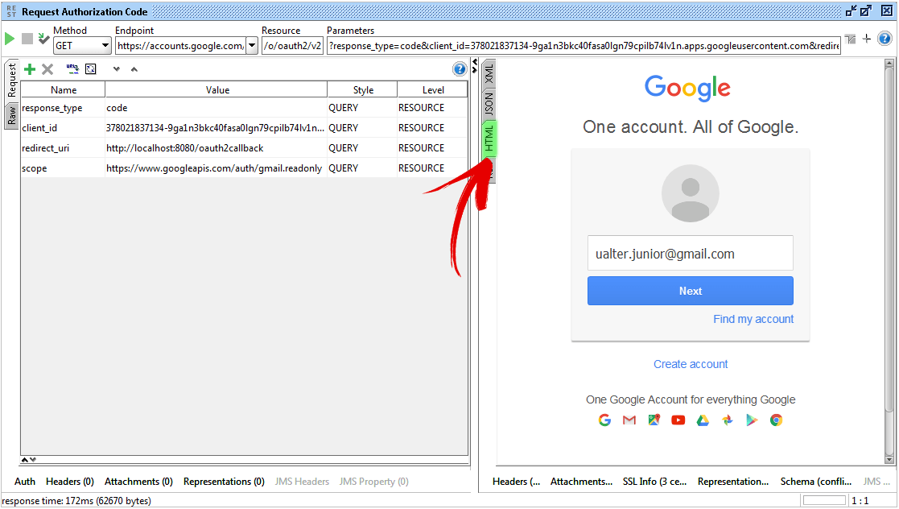Add this request to a test case
Viewport: 899px width, 509px height.
[44, 38]
